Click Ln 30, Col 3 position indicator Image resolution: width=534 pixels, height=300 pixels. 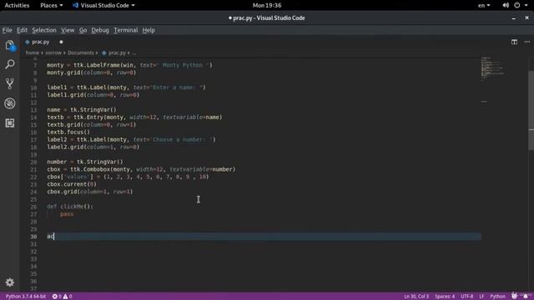(x=416, y=297)
